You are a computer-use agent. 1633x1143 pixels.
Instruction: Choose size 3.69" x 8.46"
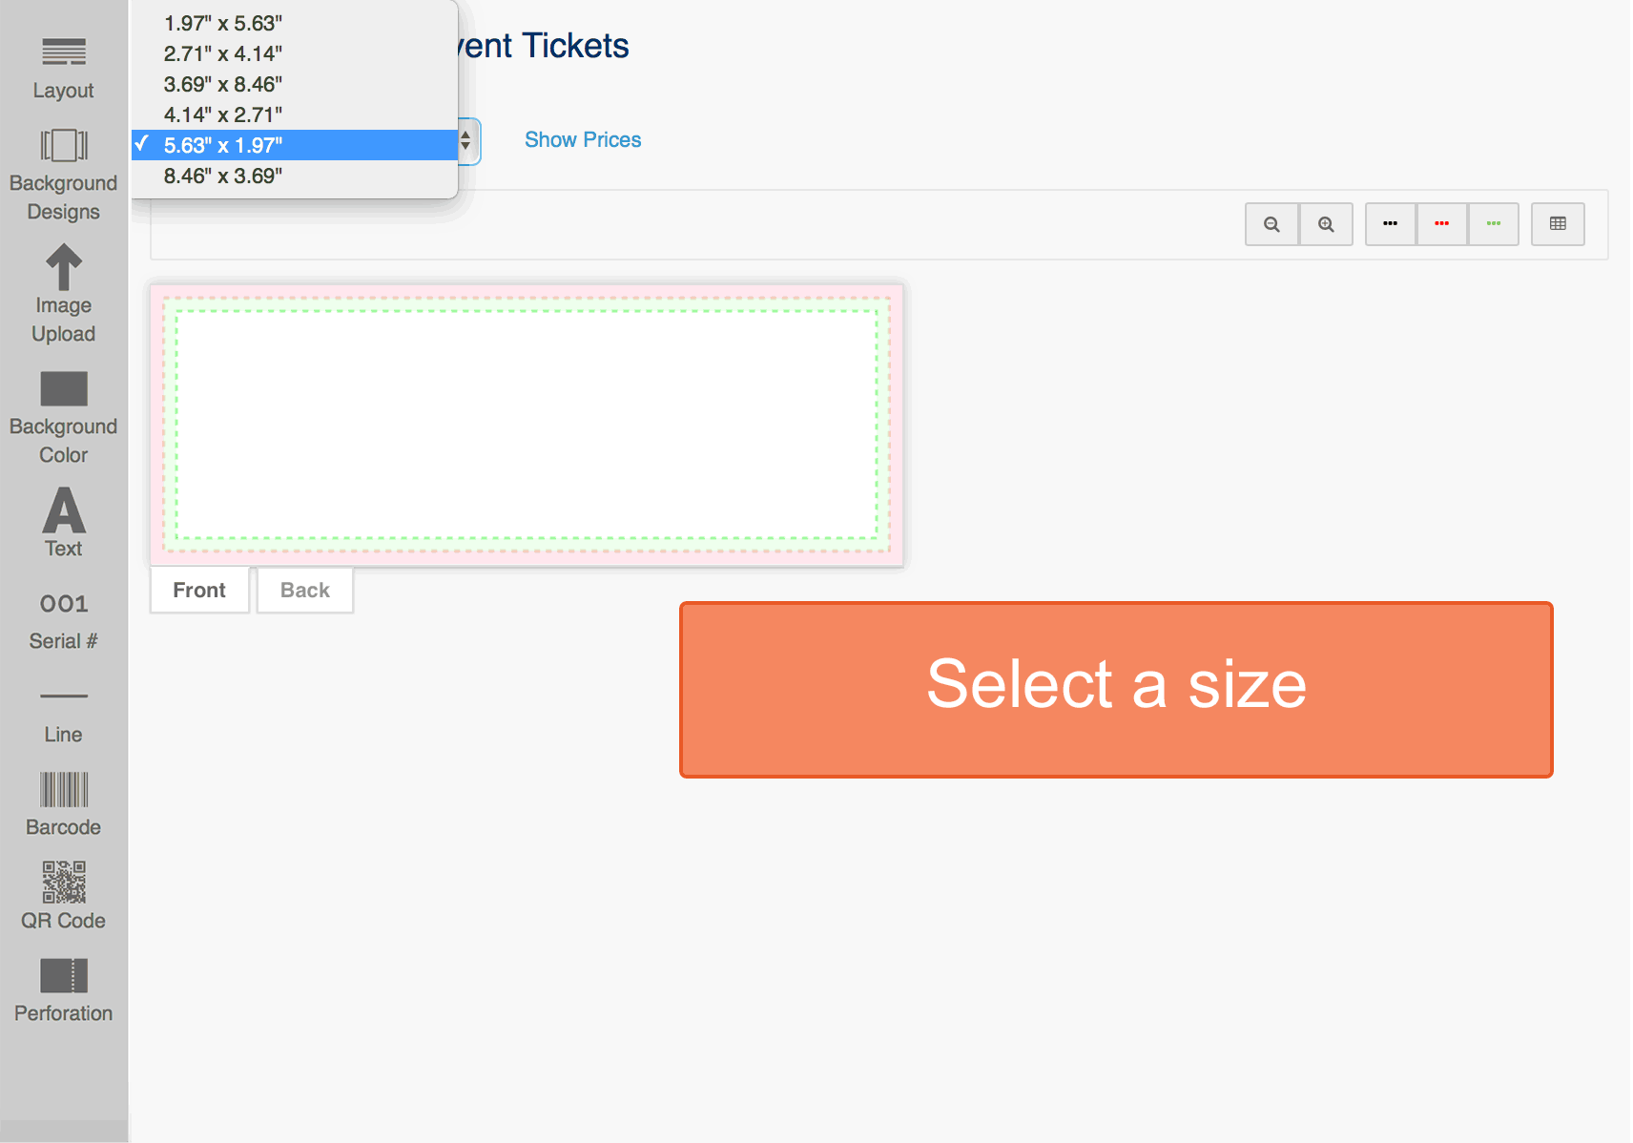coord(295,84)
